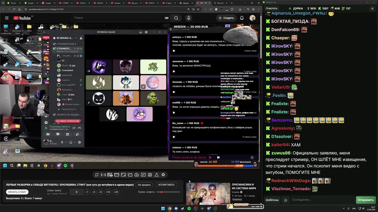Open the emoji picker in chat input
The image size is (378, 212).
pos(286,200)
